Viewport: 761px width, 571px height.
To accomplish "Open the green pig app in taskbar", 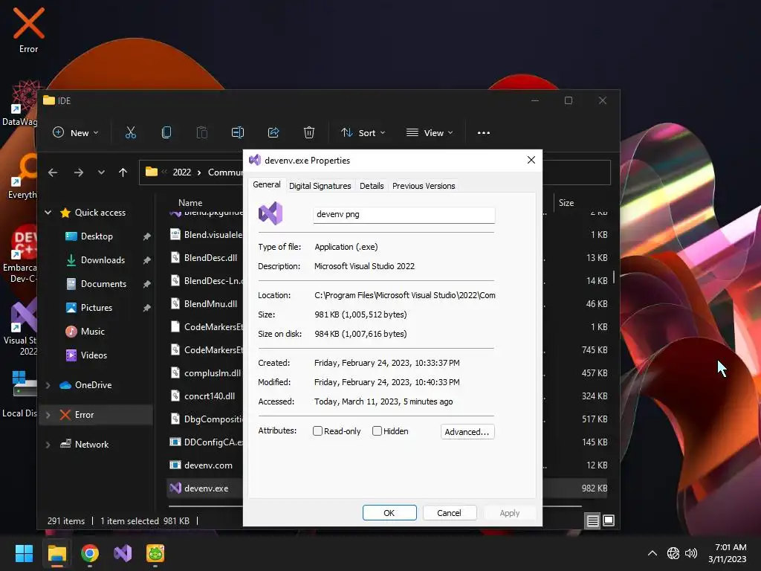I will pos(155,553).
